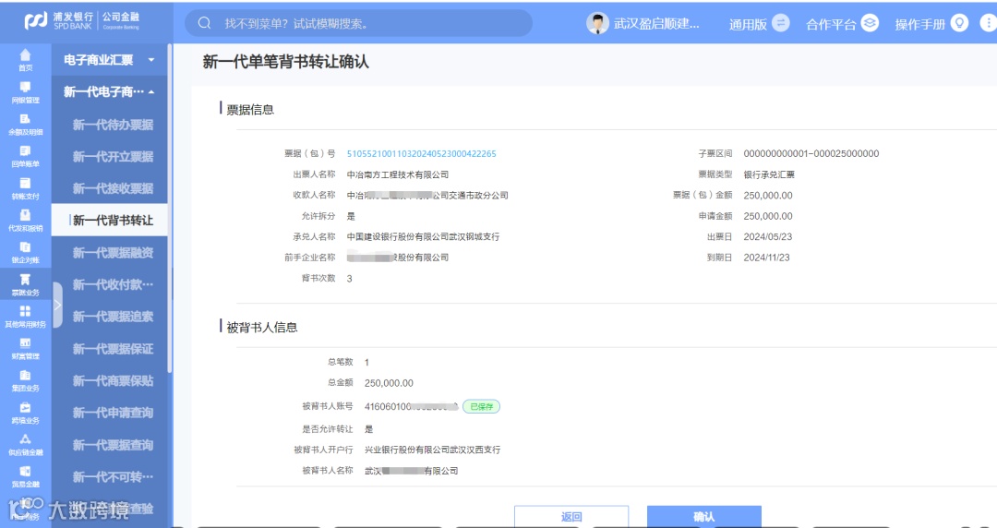Collapse the submenu with side arrow handle
997x528 pixels.
pos(57,305)
